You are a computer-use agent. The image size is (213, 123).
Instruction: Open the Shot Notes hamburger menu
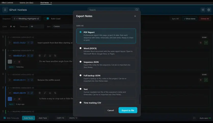pos(5,10)
